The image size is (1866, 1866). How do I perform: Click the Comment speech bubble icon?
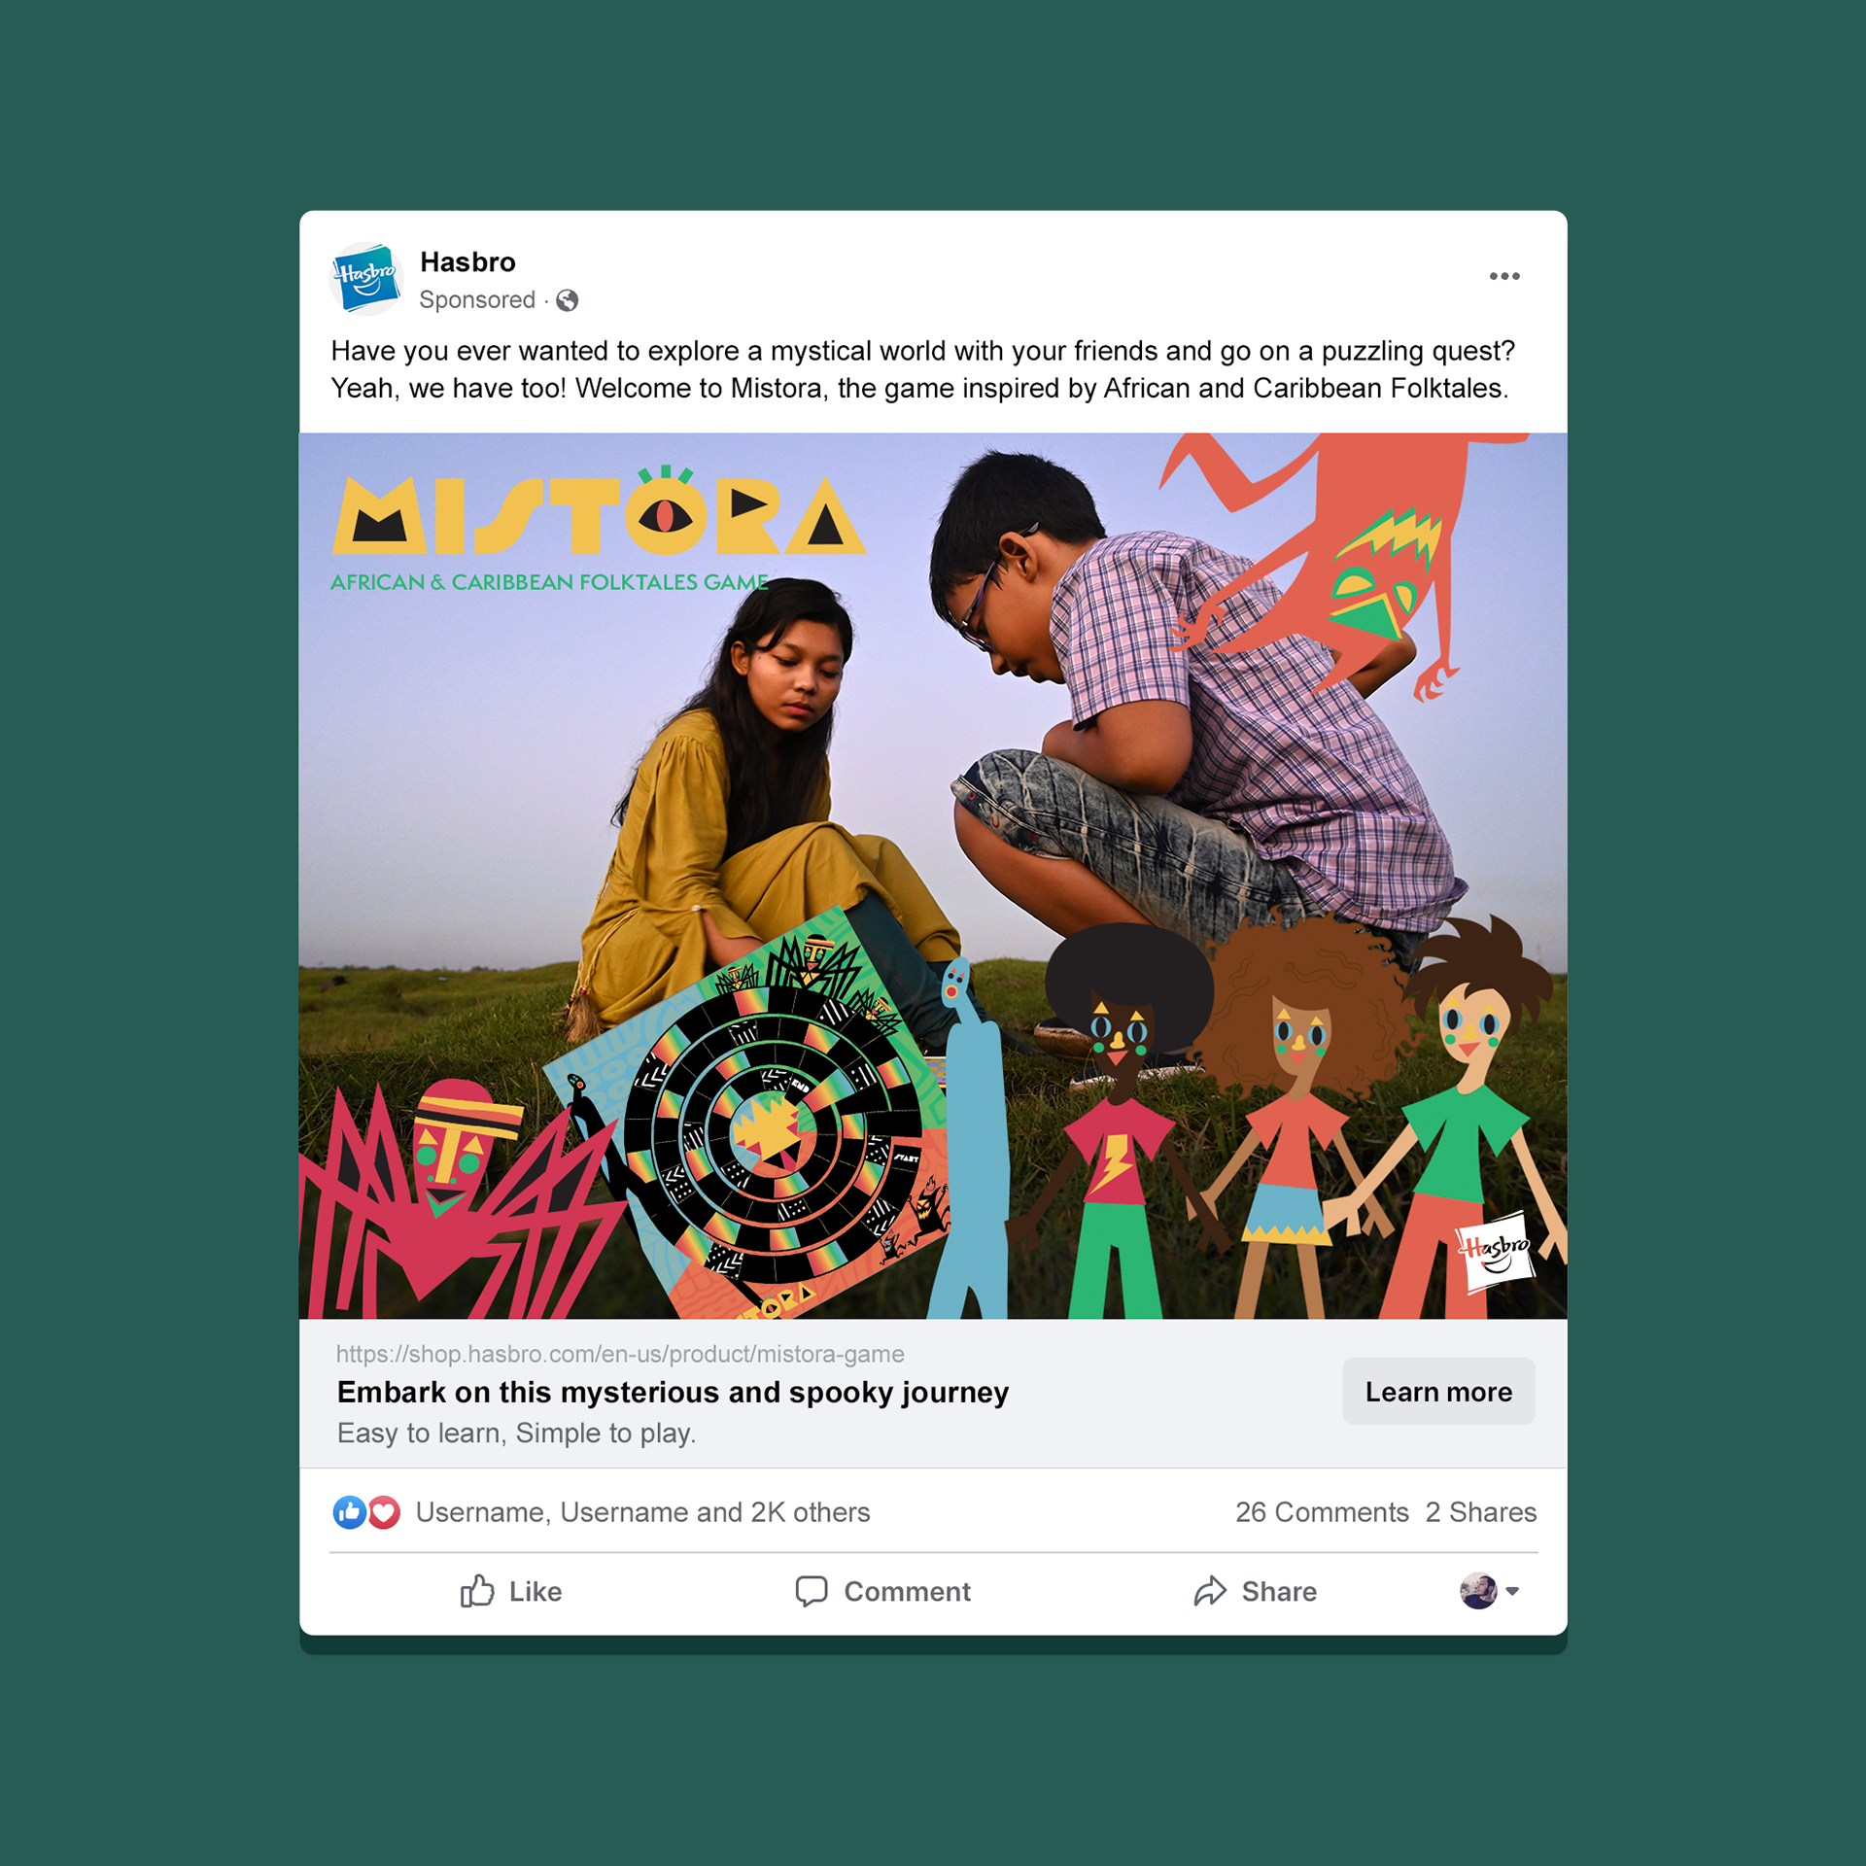812,1591
